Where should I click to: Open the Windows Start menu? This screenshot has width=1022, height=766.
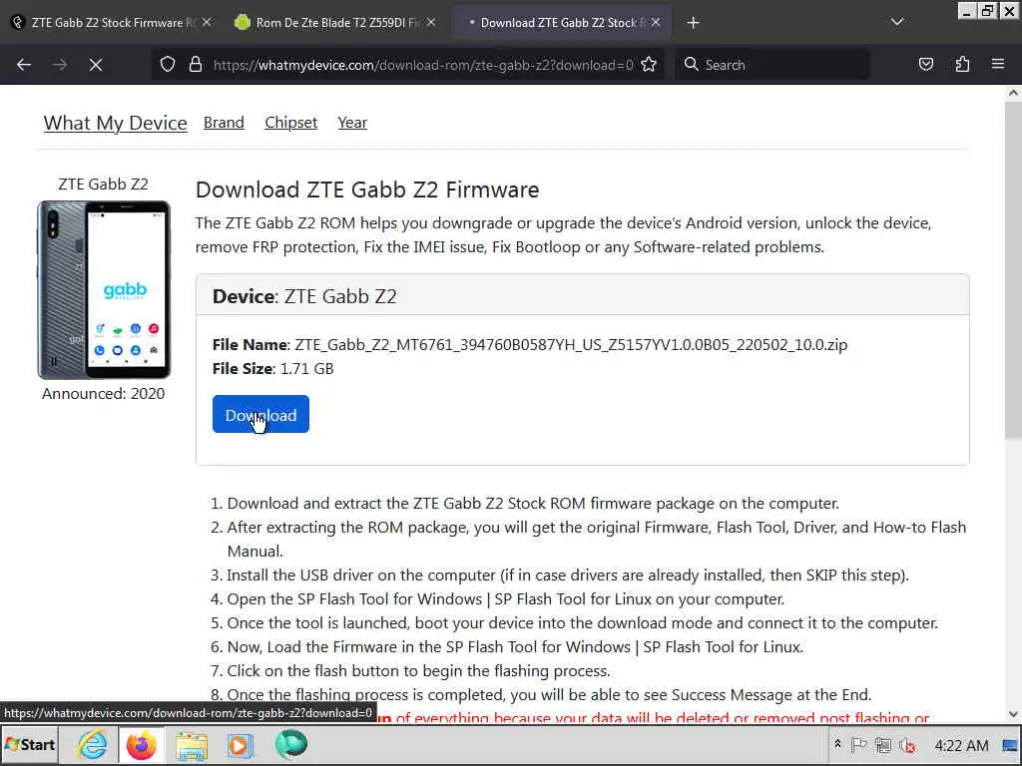(29, 744)
